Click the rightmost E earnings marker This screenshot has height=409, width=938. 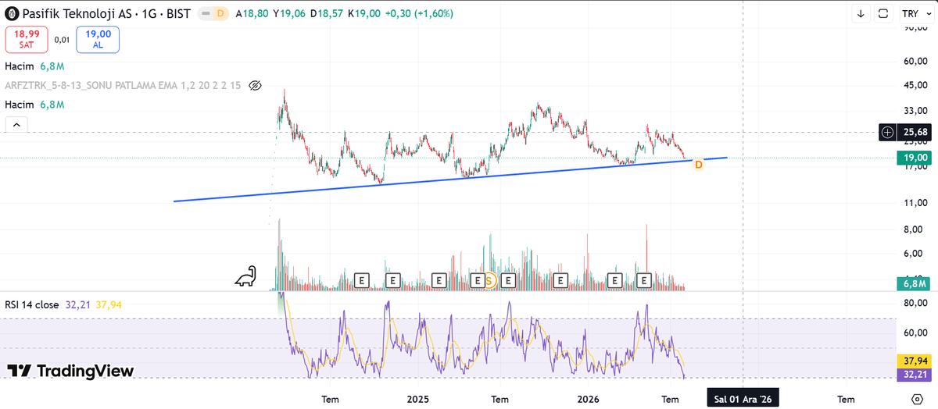point(645,279)
